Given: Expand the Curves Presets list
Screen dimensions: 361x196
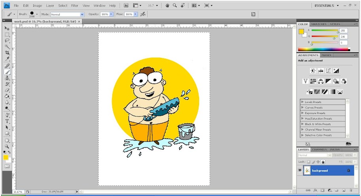Looking at the screenshot, I should point(302,107).
